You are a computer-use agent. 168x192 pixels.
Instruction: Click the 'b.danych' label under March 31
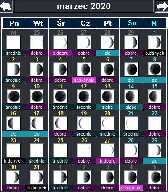pos(37,188)
